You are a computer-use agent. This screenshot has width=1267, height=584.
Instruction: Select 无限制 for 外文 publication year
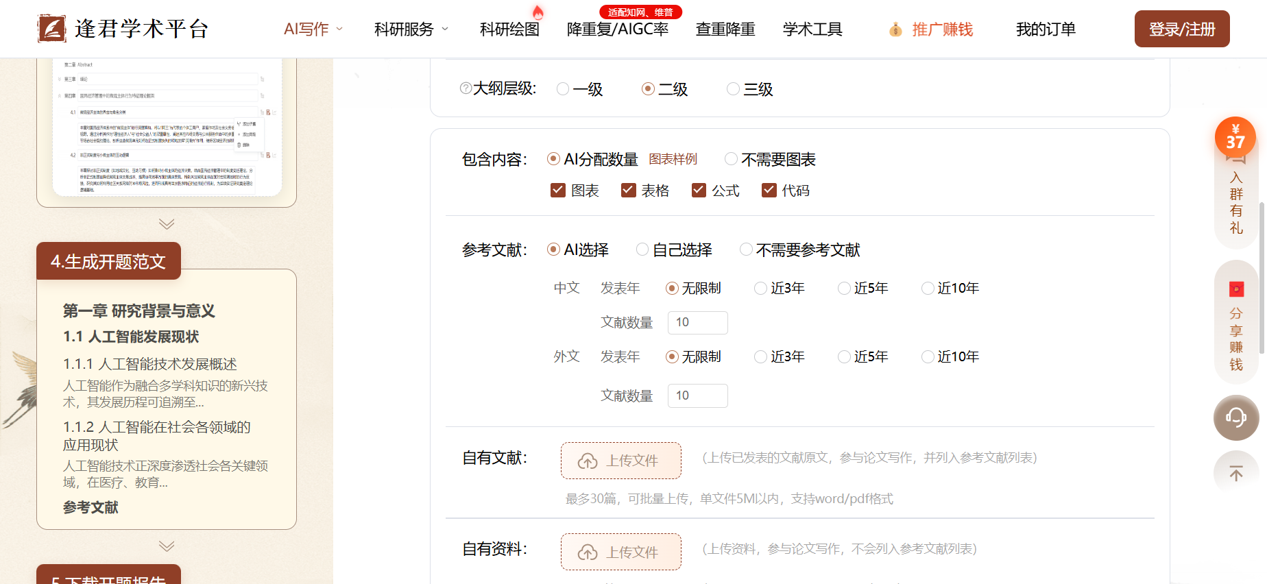tap(672, 357)
